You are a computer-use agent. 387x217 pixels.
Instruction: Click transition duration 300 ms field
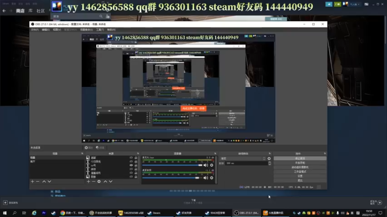246,163
